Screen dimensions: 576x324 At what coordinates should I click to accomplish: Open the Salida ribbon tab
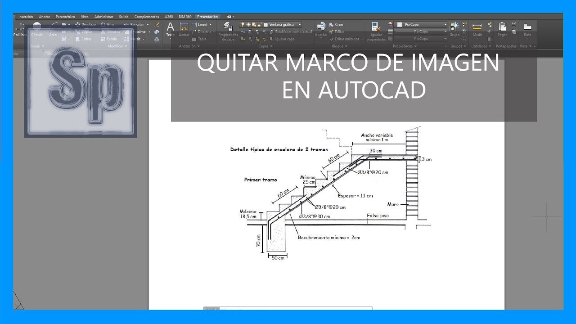tap(124, 17)
